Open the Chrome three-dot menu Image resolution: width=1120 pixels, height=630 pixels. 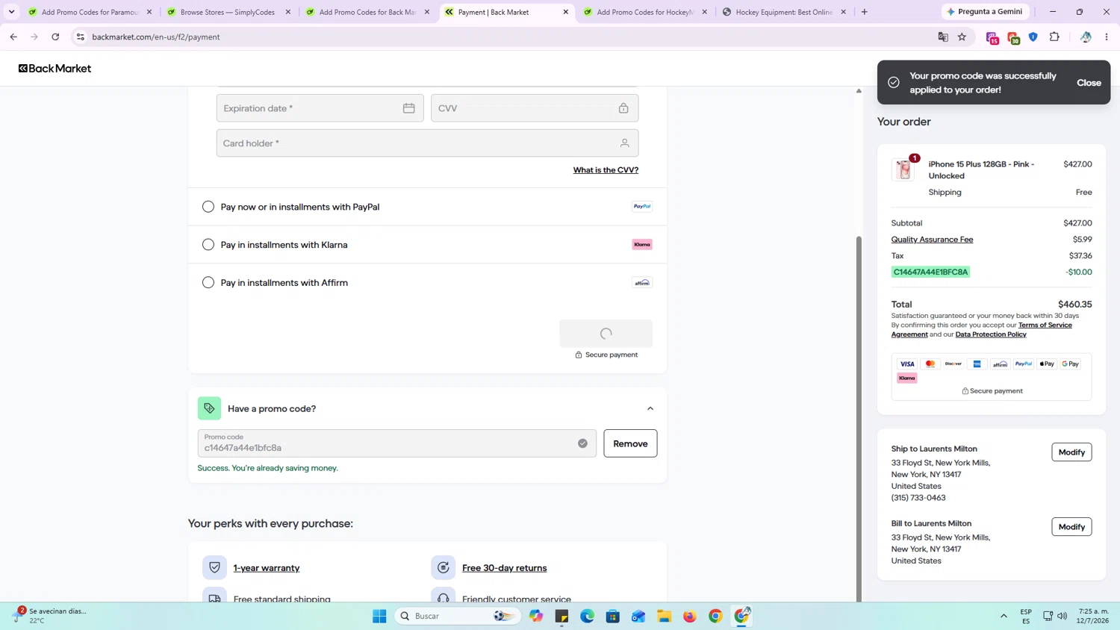[1107, 37]
